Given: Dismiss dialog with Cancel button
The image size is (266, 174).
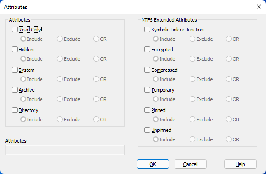Looking at the screenshot, I should coord(190,164).
